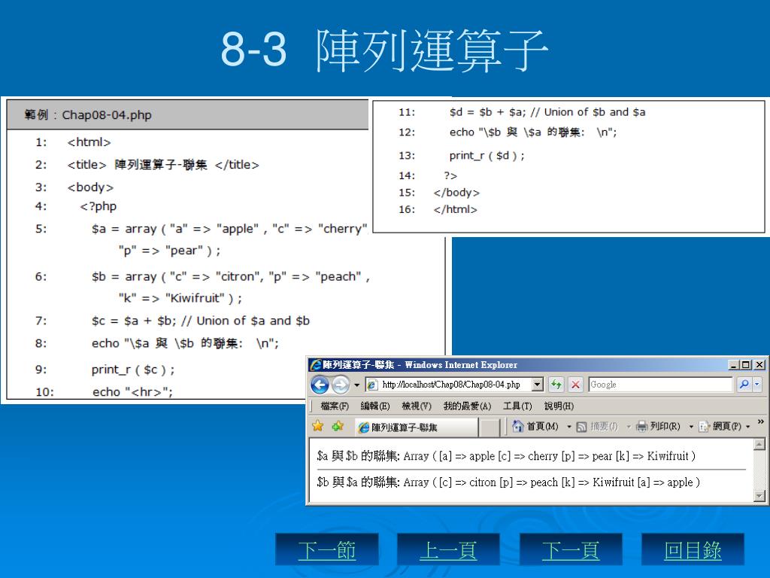The image size is (770, 578).
Task: Open the 我的最愛(A) menu
Action: point(467,406)
